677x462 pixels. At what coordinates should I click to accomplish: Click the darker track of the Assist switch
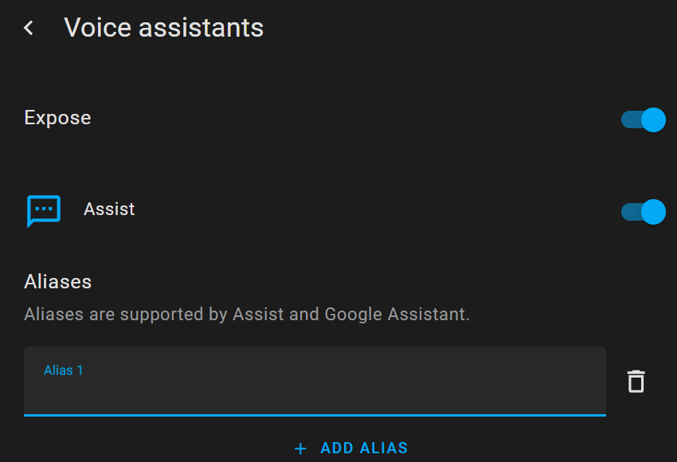point(629,211)
